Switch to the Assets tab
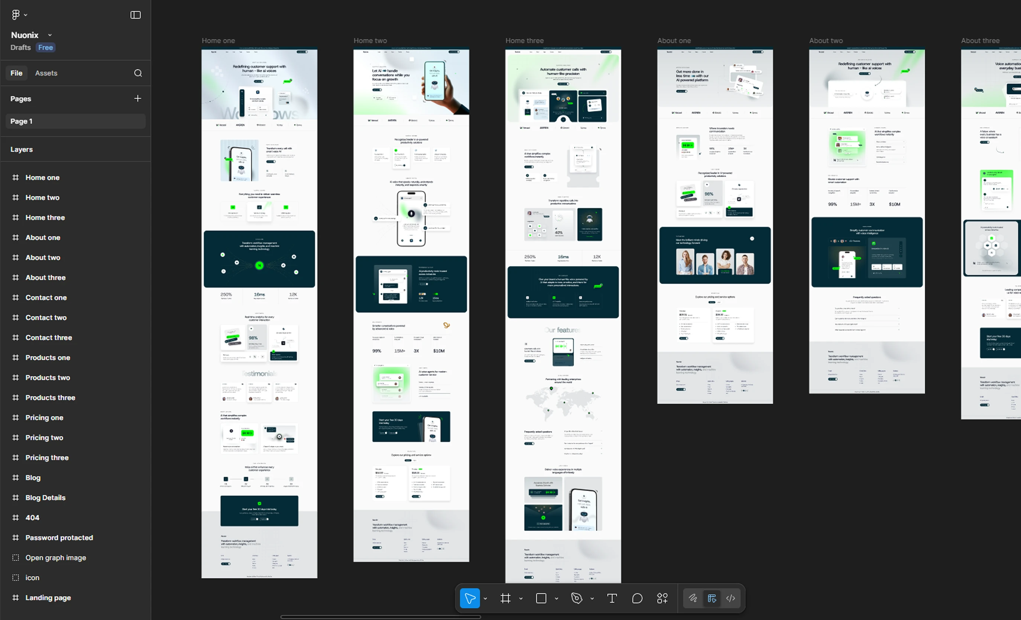1021x620 pixels. (x=46, y=73)
